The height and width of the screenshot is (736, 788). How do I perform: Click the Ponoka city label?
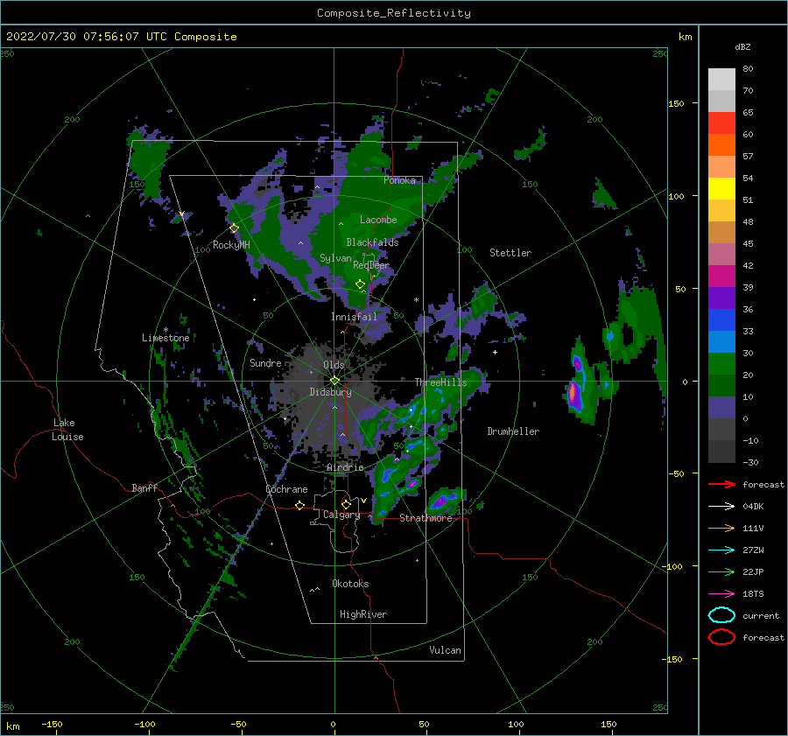point(399,180)
